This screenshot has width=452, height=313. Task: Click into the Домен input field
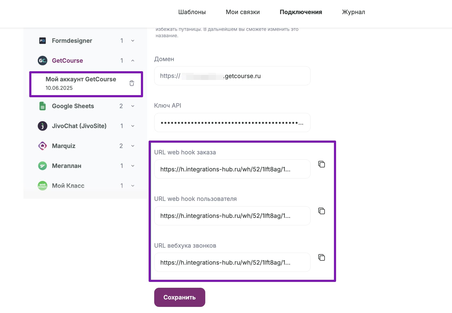232,76
